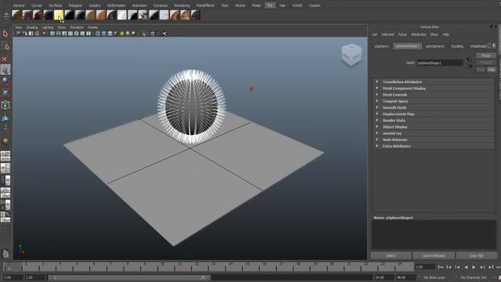Expand the mental ray section
The height and width of the screenshot is (282, 501).
(x=434, y=133)
